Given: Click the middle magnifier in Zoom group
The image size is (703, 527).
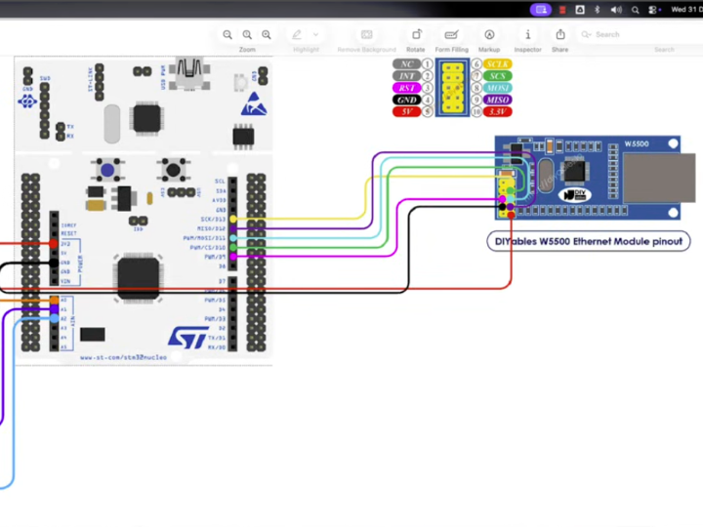Looking at the screenshot, I should tap(247, 34).
